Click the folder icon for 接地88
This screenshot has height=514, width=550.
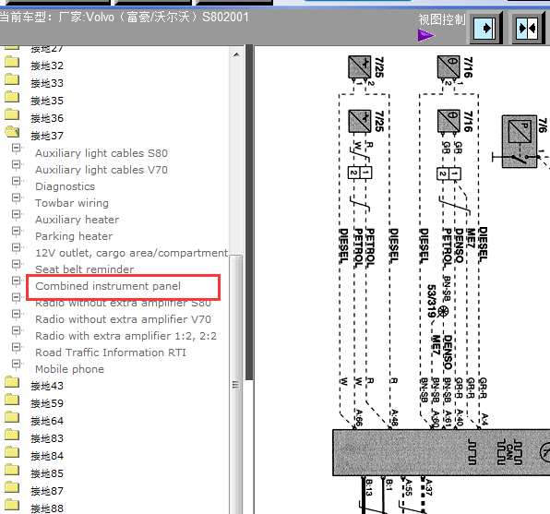12,505
